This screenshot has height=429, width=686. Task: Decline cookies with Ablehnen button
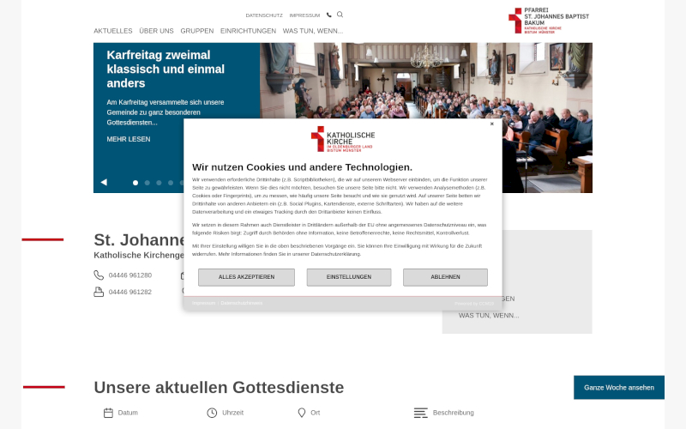[445, 277]
